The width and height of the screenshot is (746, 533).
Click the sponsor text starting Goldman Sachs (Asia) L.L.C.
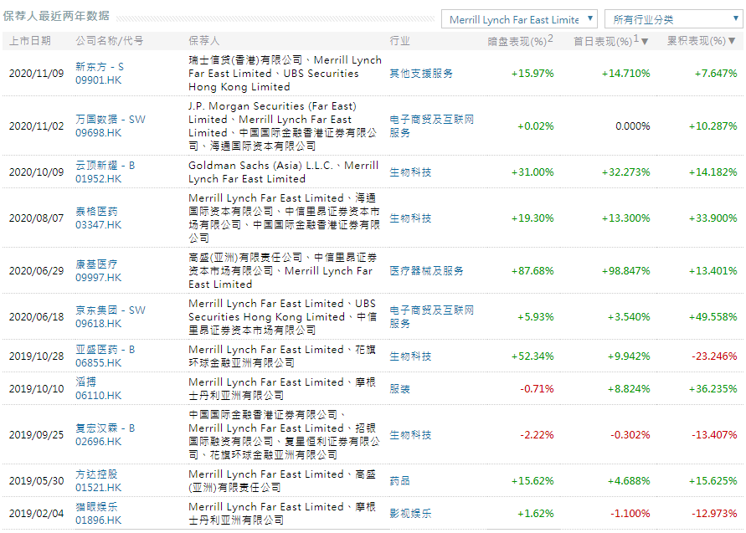[284, 172]
